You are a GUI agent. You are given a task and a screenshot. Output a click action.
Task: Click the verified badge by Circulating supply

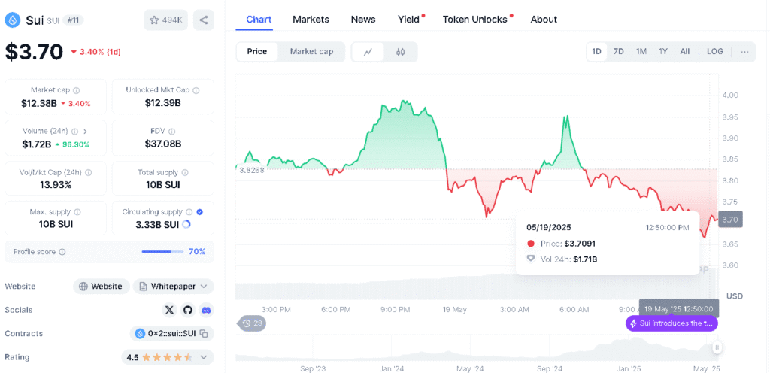pos(199,212)
